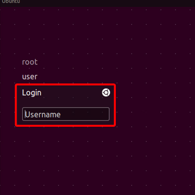
Task: Open the session chooser beside Login
Action: pyautogui.click(x=106, y=92)
